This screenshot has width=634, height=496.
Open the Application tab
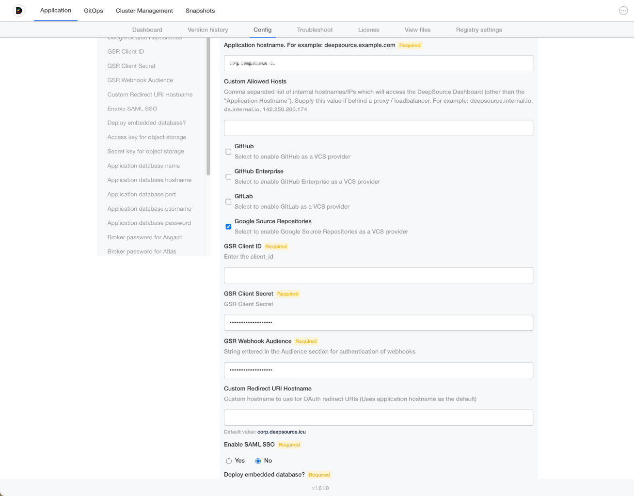(56, 10)
